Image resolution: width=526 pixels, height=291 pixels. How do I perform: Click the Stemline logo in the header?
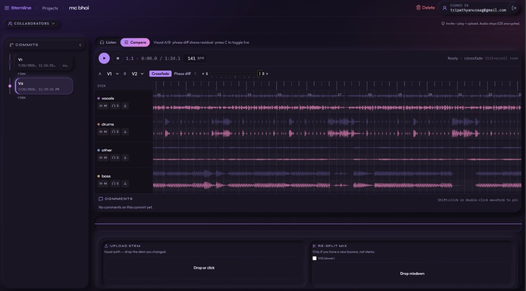point(18,8)
